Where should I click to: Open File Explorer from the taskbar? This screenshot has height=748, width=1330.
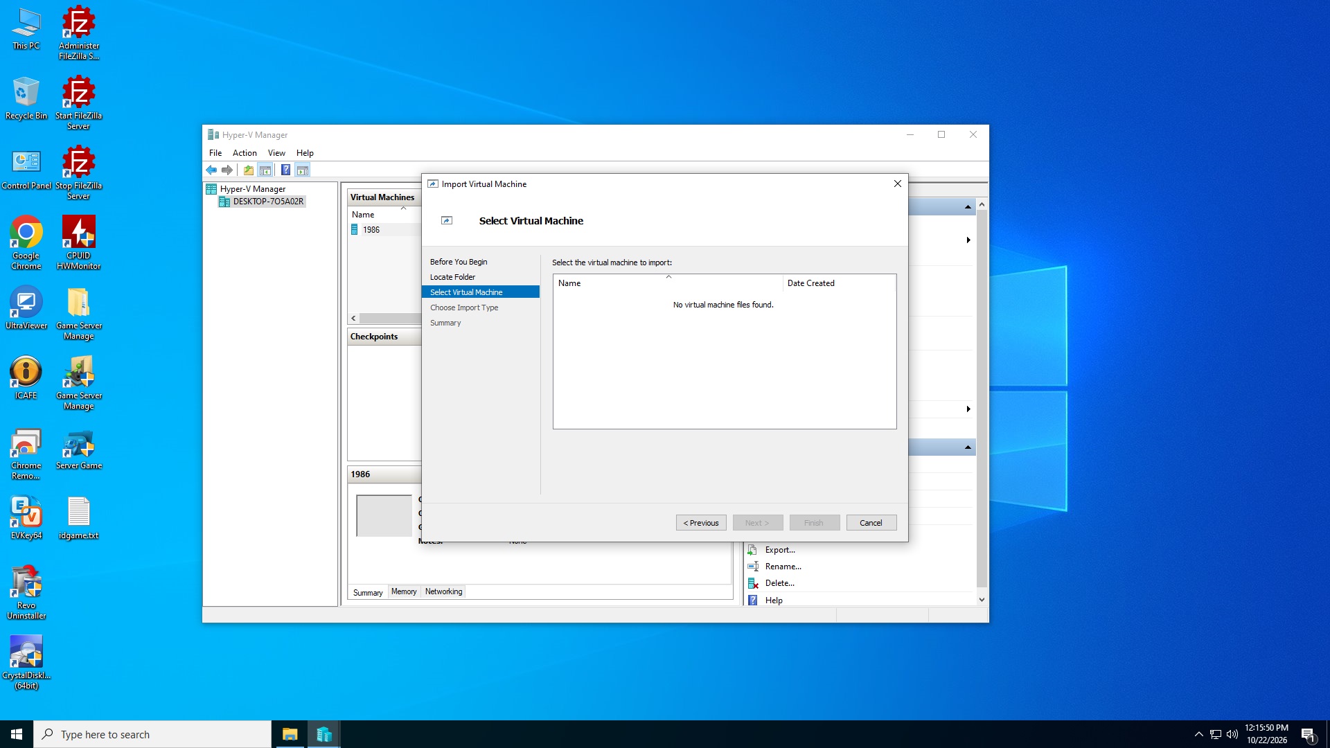click(290, 734)
